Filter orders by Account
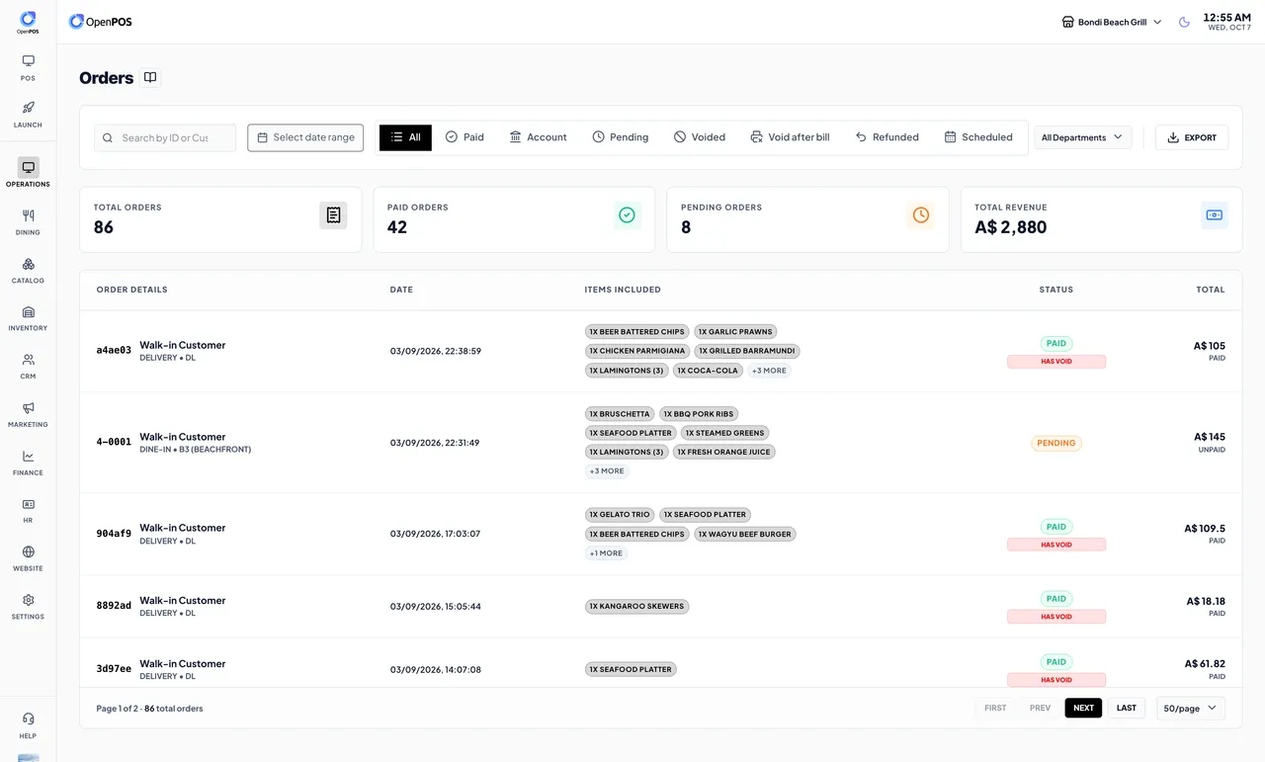This screenshot has width=1265, height=762. [538, 137]
